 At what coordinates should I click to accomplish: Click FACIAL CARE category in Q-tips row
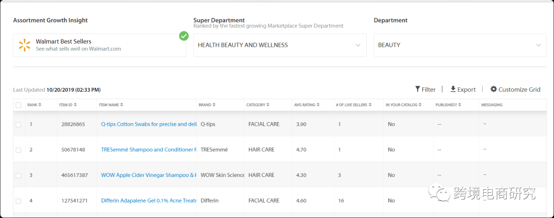264,124
